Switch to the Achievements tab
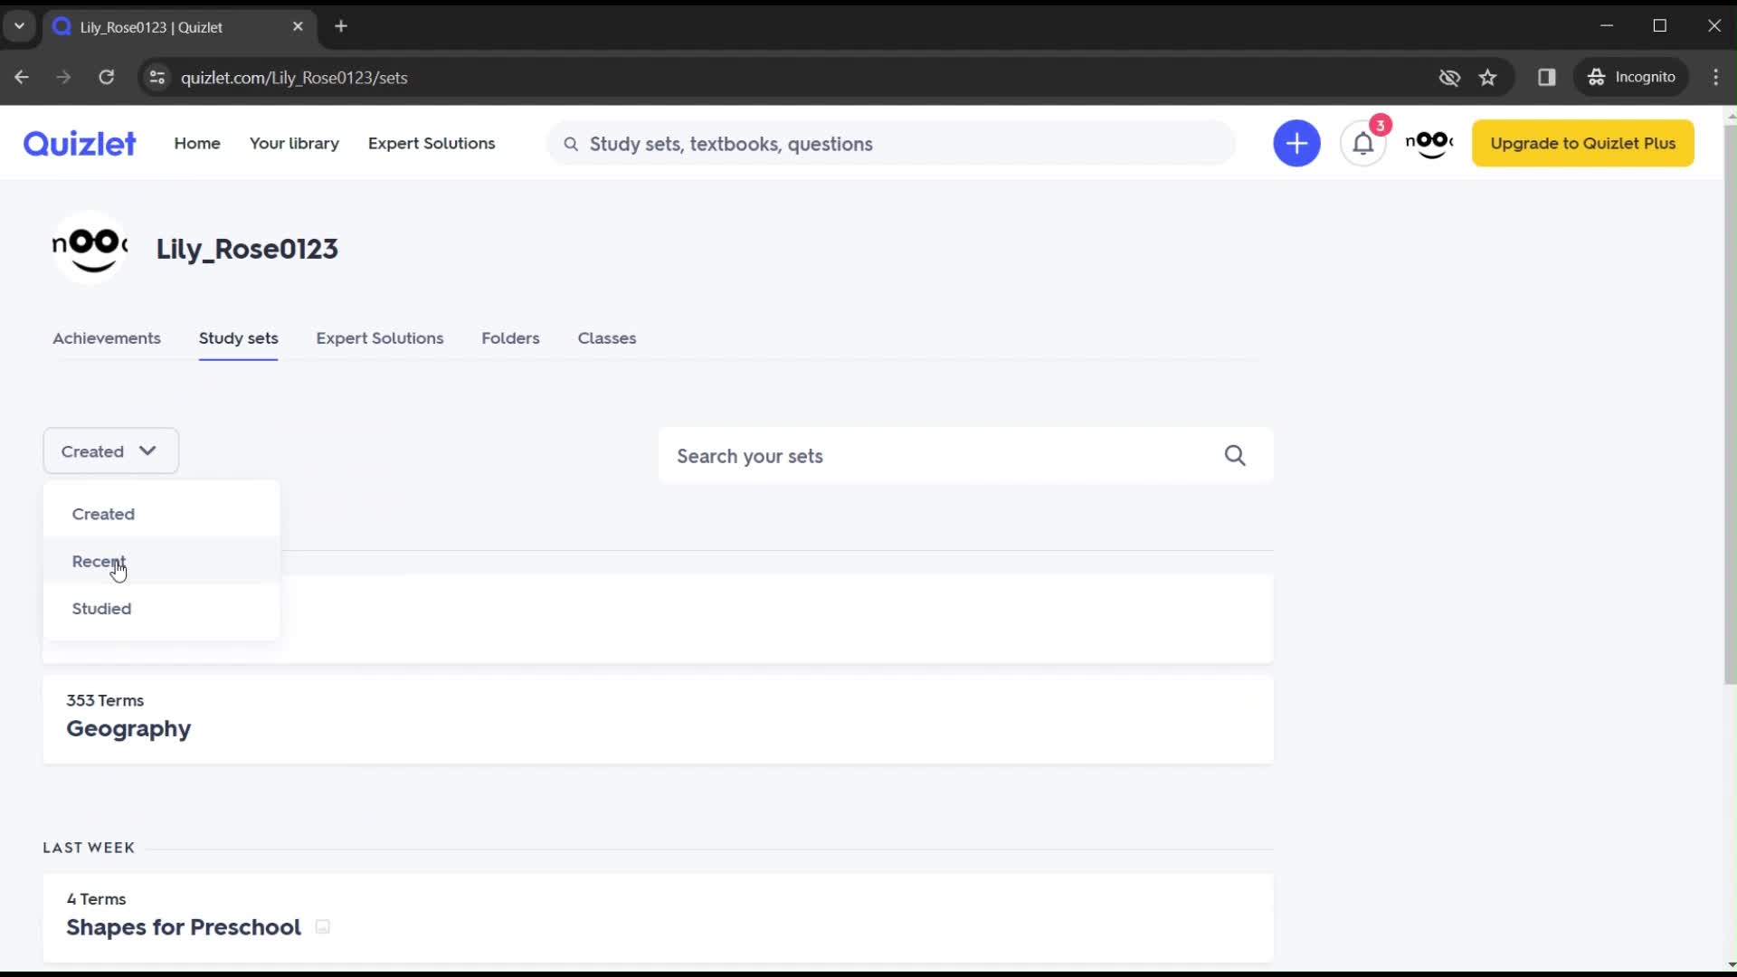The width and height of the screenshot is (1737, 977). click(x=106, y=338)
